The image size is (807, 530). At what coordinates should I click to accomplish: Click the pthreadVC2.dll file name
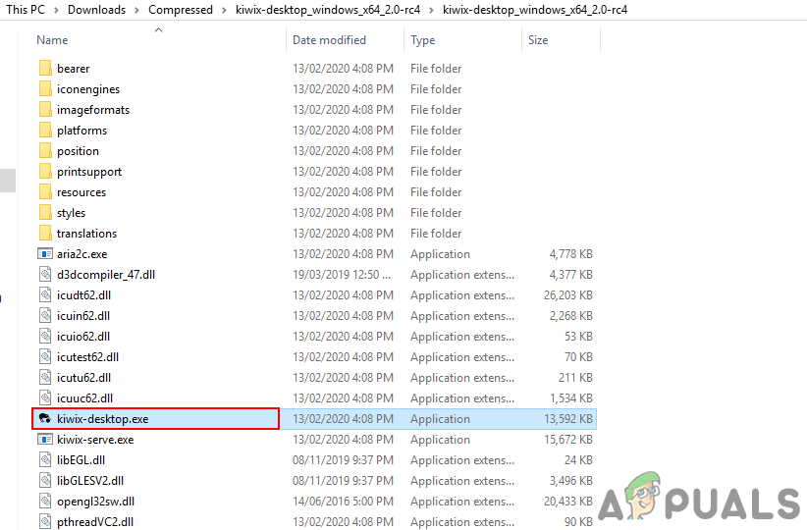click(x=95, y=522)
